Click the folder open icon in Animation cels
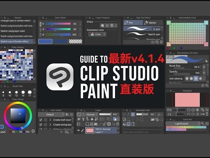The image size is (210, 158). (153, 119)
